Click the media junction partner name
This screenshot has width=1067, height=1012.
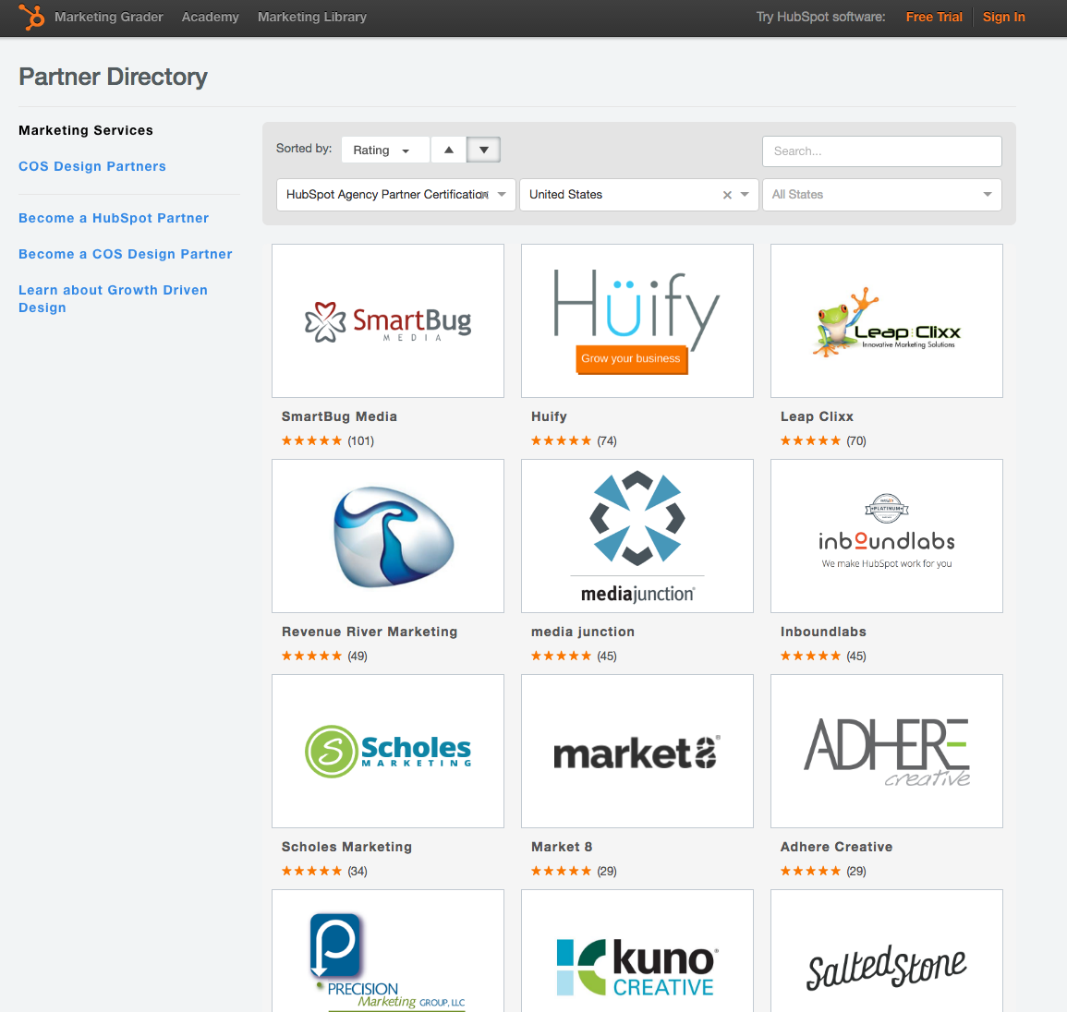583,632
